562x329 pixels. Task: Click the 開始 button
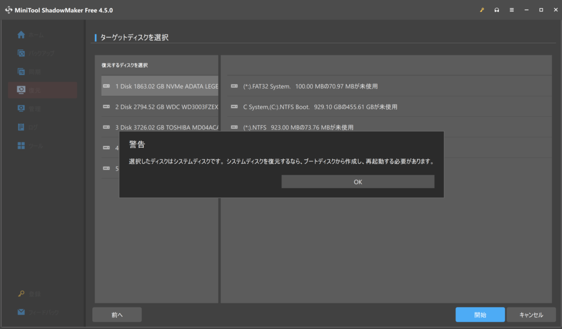click(x=480, y=315)
